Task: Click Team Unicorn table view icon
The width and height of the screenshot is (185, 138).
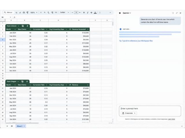Action: click(x=23, y=26)
